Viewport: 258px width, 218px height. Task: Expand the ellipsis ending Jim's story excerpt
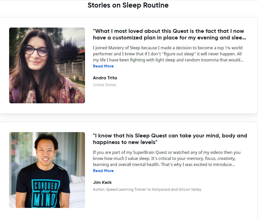pos(233,165)
